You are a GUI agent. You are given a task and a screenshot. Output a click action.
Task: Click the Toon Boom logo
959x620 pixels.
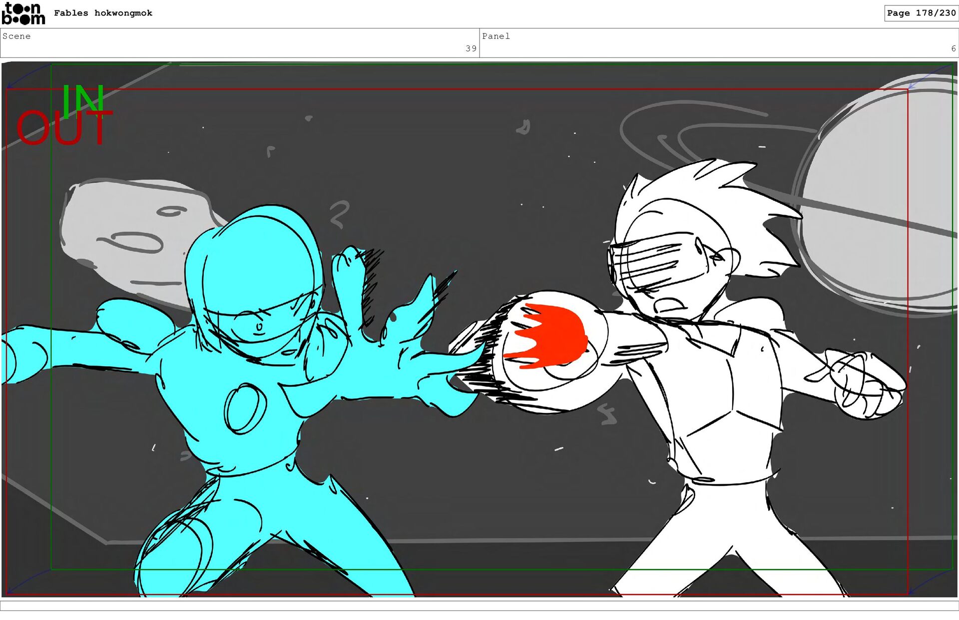[x=23, y=13]
